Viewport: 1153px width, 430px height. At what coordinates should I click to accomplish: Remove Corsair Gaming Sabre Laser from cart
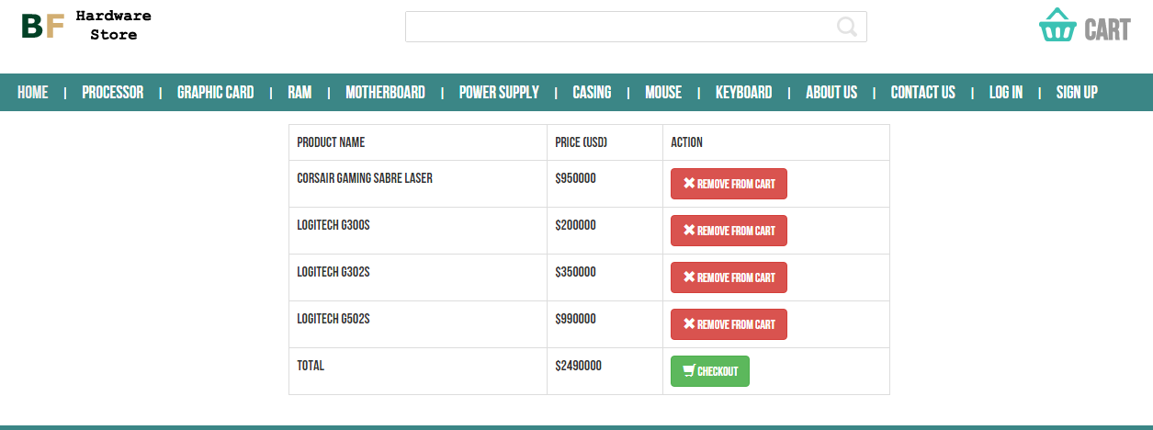(729, 184)
